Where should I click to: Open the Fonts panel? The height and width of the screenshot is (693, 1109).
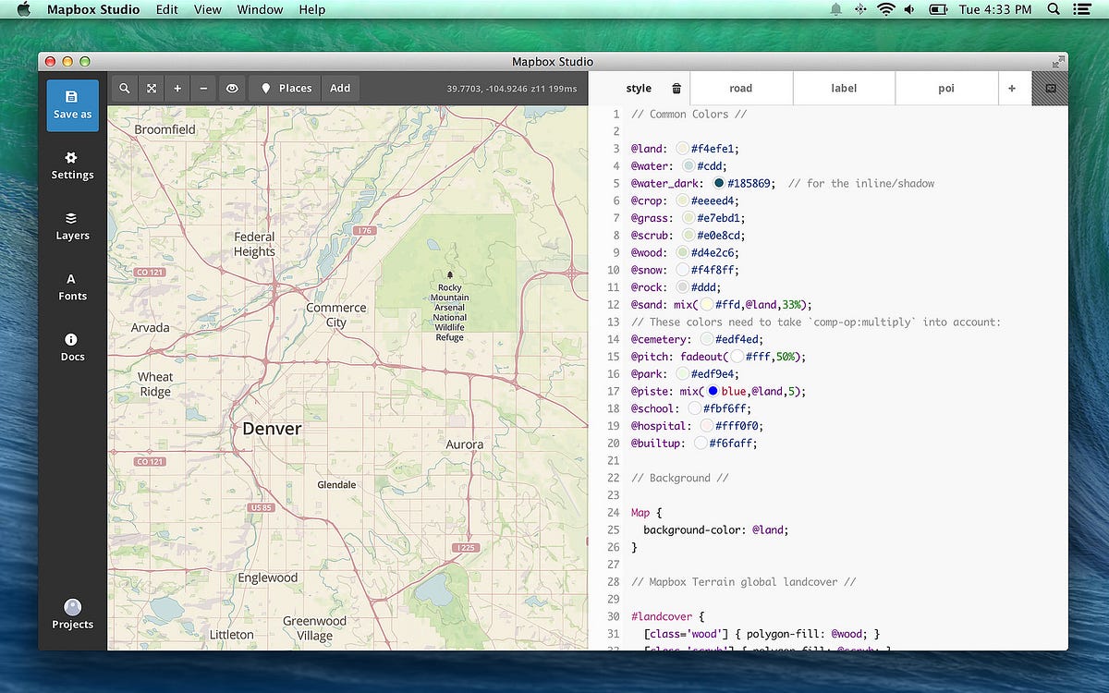tap(72, 287)
